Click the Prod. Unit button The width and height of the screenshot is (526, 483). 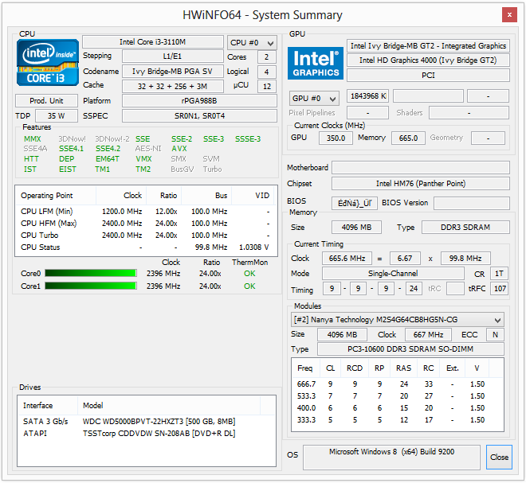[x=46, y=101]
